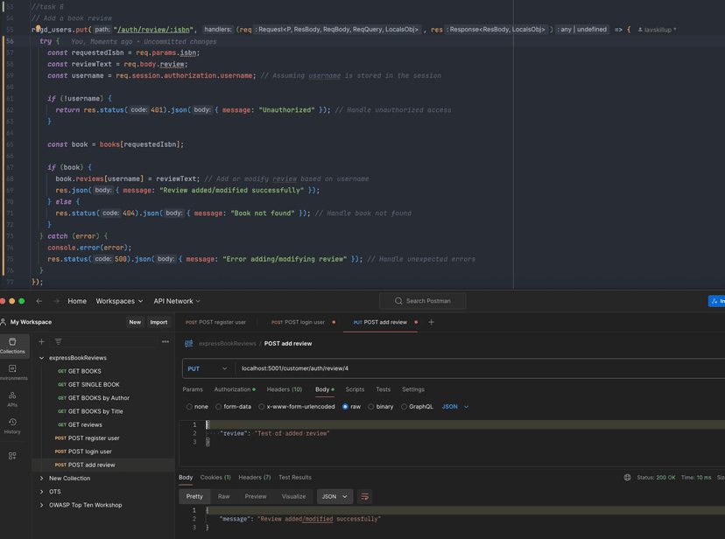725x539 pixels.
Task: Open the History sidebar panel
Action: [x=12, y=425]
